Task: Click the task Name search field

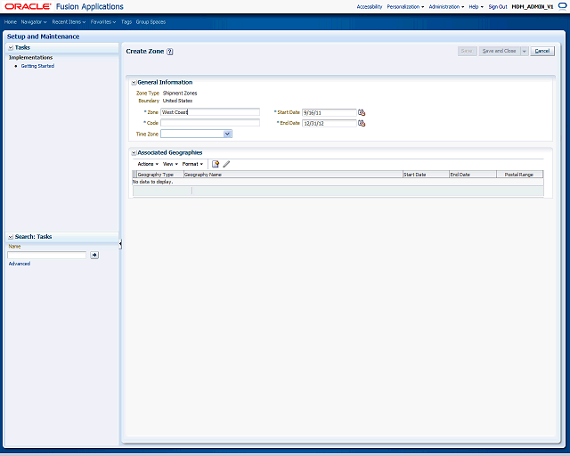Action: (x=46, y=255)
